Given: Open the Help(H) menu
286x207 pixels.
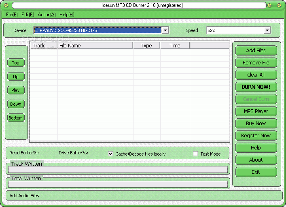Looking at the screenshot, I should 67,15.
